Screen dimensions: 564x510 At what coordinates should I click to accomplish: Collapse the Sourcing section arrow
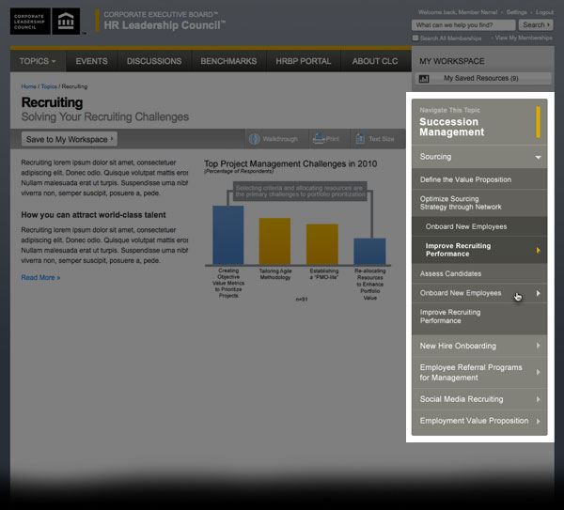coord(538,157)
